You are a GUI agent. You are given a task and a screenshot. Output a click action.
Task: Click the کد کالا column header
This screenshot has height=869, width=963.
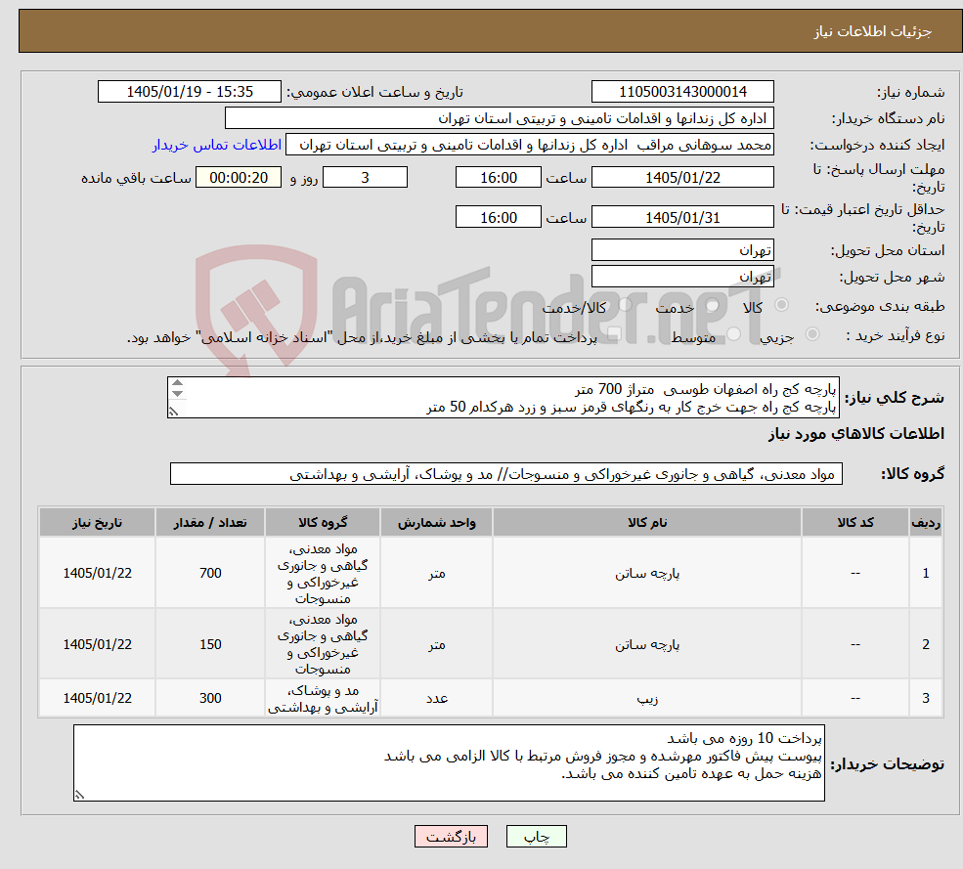(854, 523)
